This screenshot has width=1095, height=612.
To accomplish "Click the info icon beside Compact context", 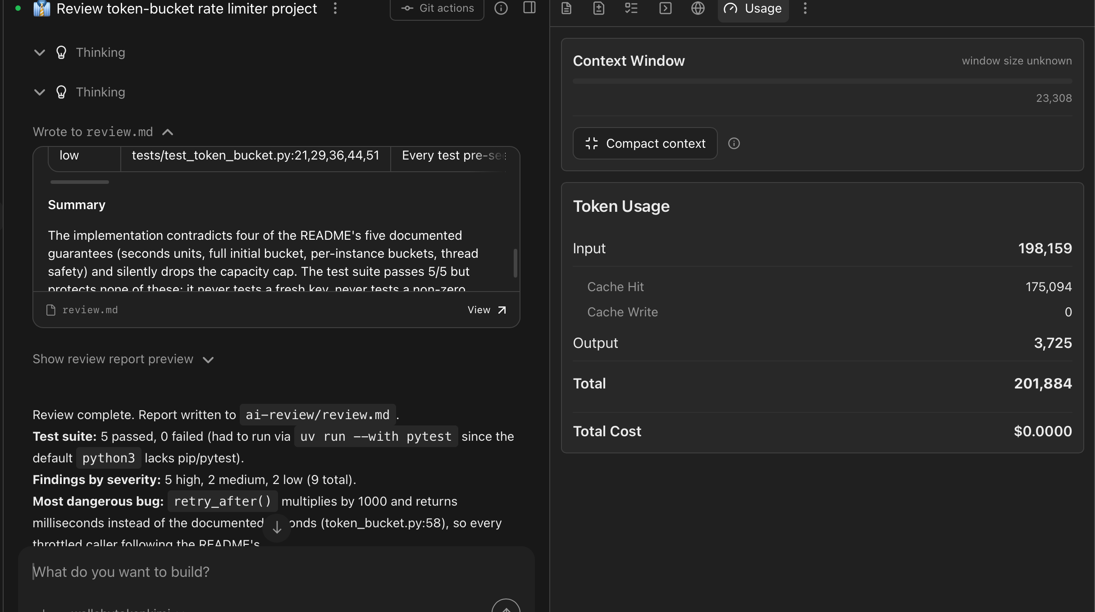I will tap(734, 143).
